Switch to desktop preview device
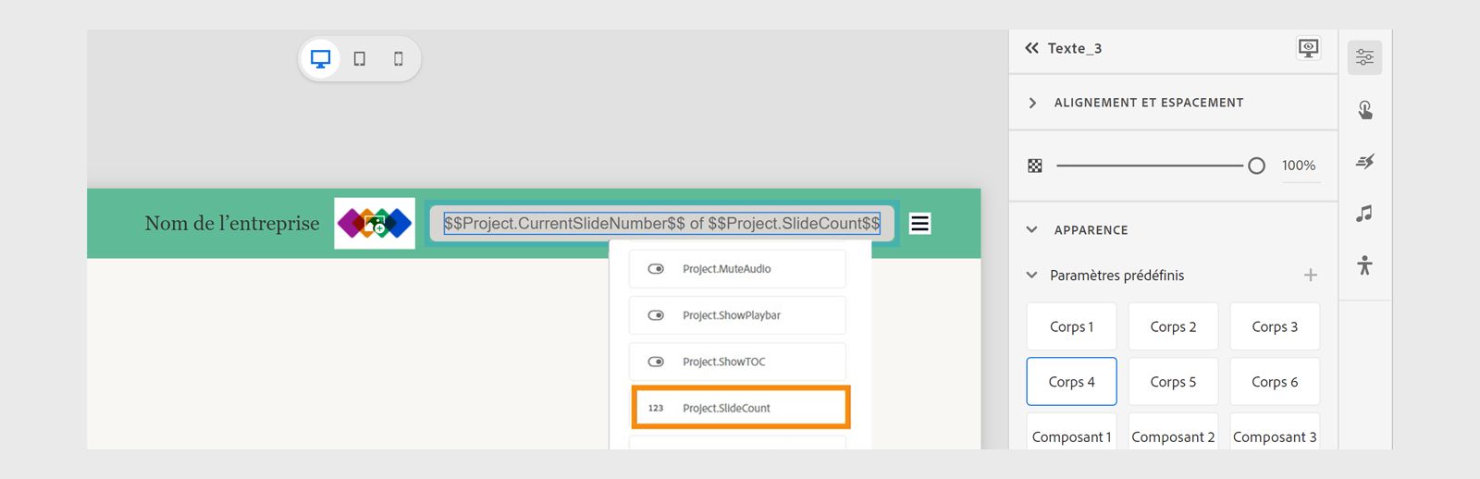This screenshot has width=1480, height=479. (320, 59)
